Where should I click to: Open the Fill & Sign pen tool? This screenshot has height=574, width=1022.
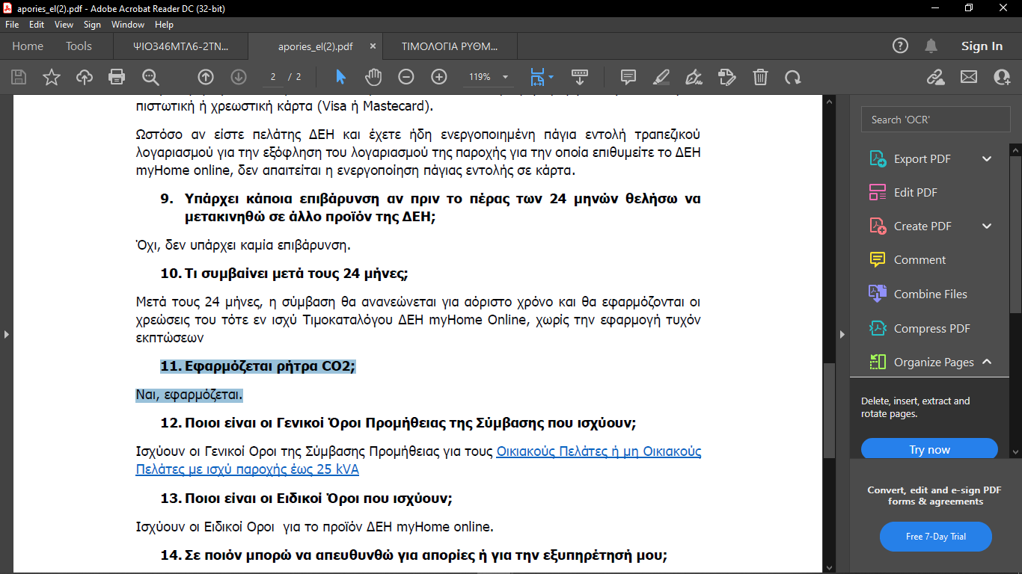[694, 77]
